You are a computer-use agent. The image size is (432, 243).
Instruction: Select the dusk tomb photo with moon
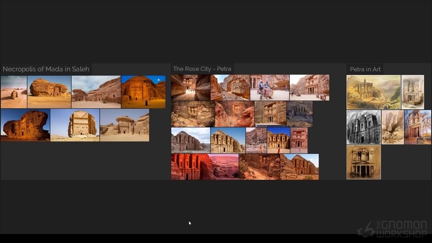tap(143, 91)
